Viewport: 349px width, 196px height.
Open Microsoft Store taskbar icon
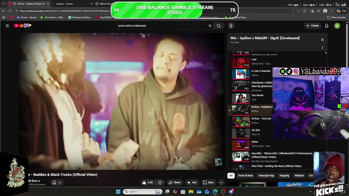183,192
